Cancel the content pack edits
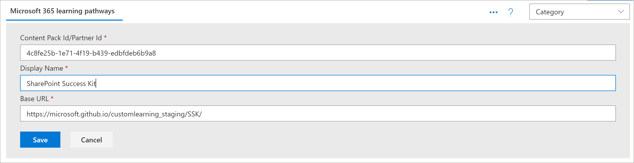The width and height of the screenshot is (634, 163). [91, 140]
